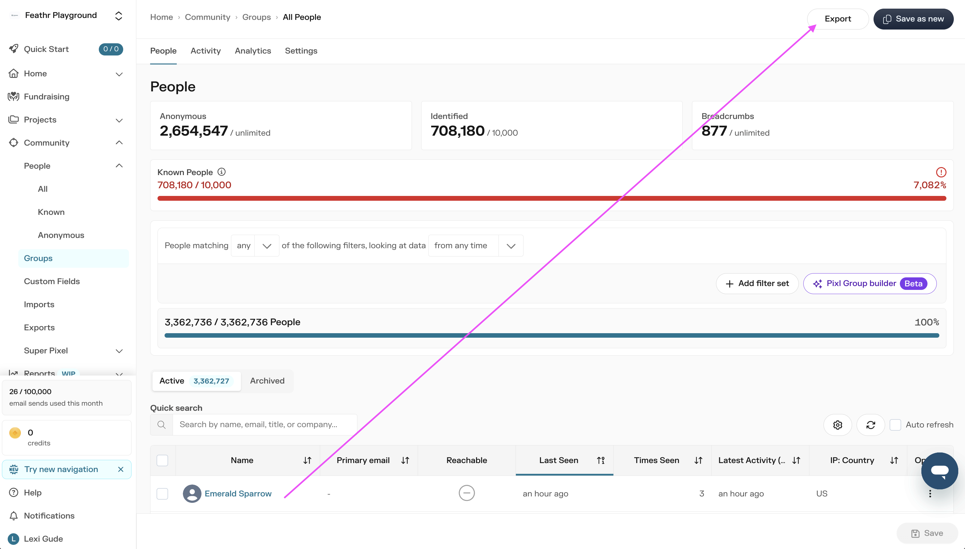Click the Help question mark icon
Viewport: 965px width, 549px height.
tap(13, 493)
